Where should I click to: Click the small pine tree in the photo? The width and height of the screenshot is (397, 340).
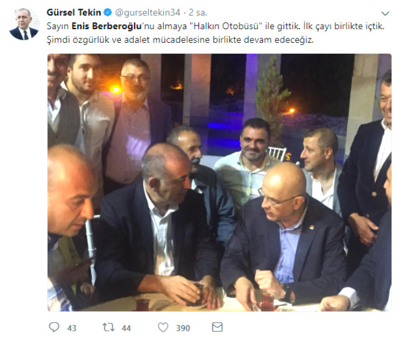pos(272,101)
